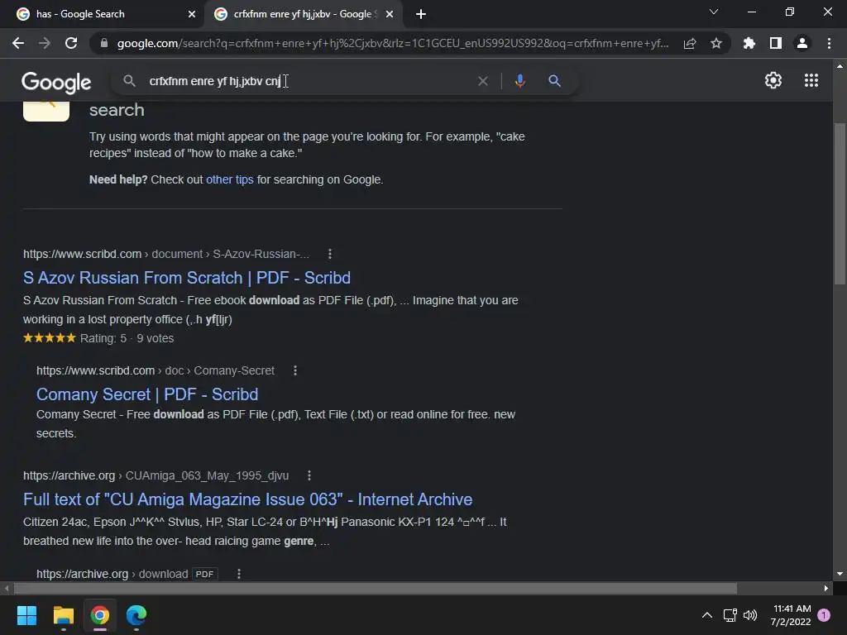The image size is (847, 635).
Task: Open Google quick settings gear
Action: coord(773,80)
